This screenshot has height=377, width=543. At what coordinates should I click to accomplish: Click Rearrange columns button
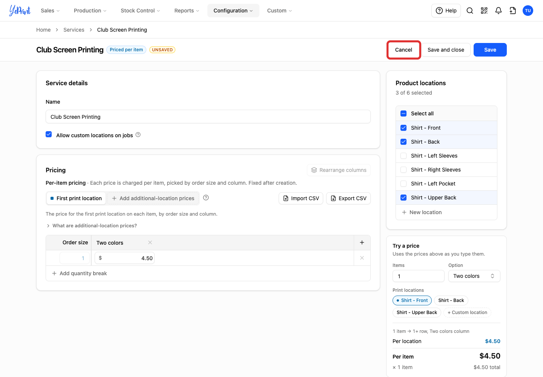click(339, 170)
